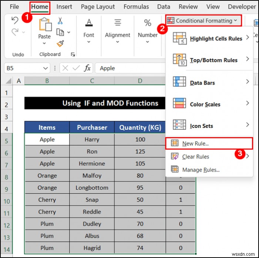Open the File tab
This screenshot has height=258, width=259.
(14, 7)
